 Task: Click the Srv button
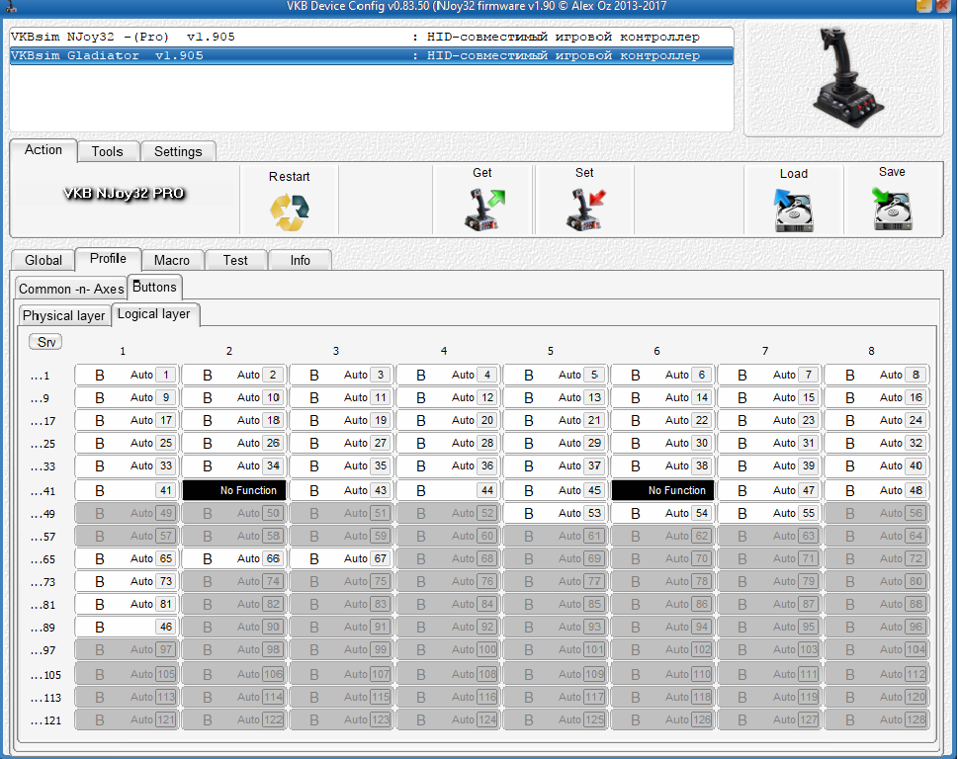coord(45,342)
